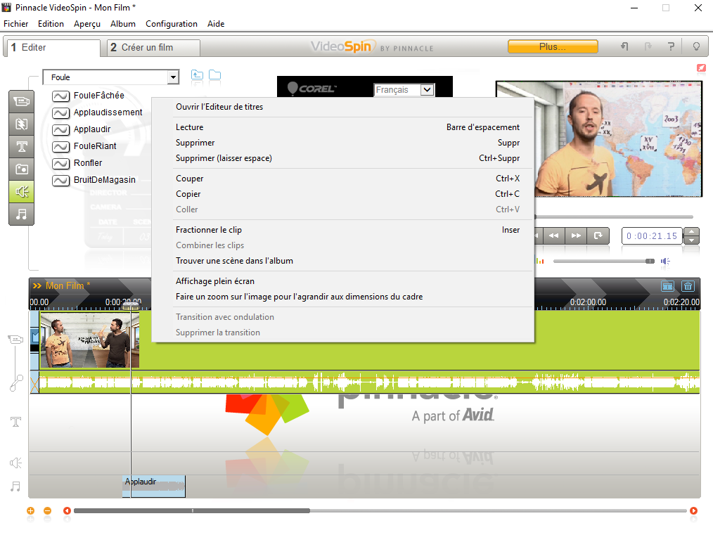Click the loop playback button
This screenshot has height=535, width=713.
click(x=598, y=236)
